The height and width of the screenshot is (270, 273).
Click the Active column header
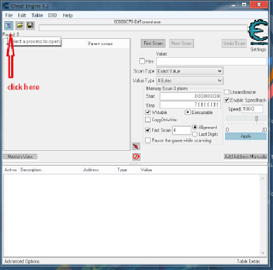tap(11, 170)
